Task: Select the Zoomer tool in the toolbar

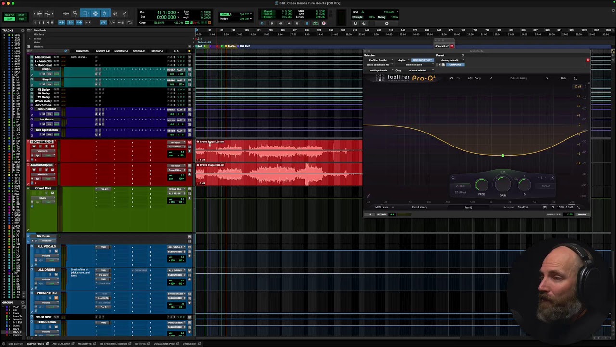Action: [x=75, y=13]
